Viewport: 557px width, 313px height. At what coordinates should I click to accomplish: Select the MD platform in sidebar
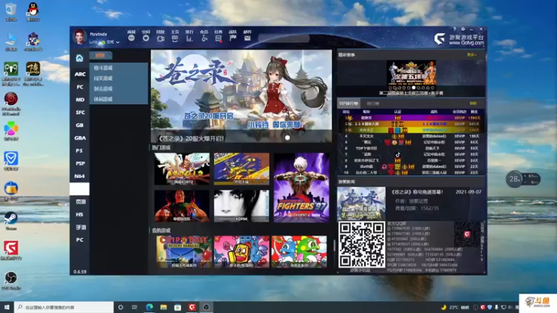pos(80,99)
